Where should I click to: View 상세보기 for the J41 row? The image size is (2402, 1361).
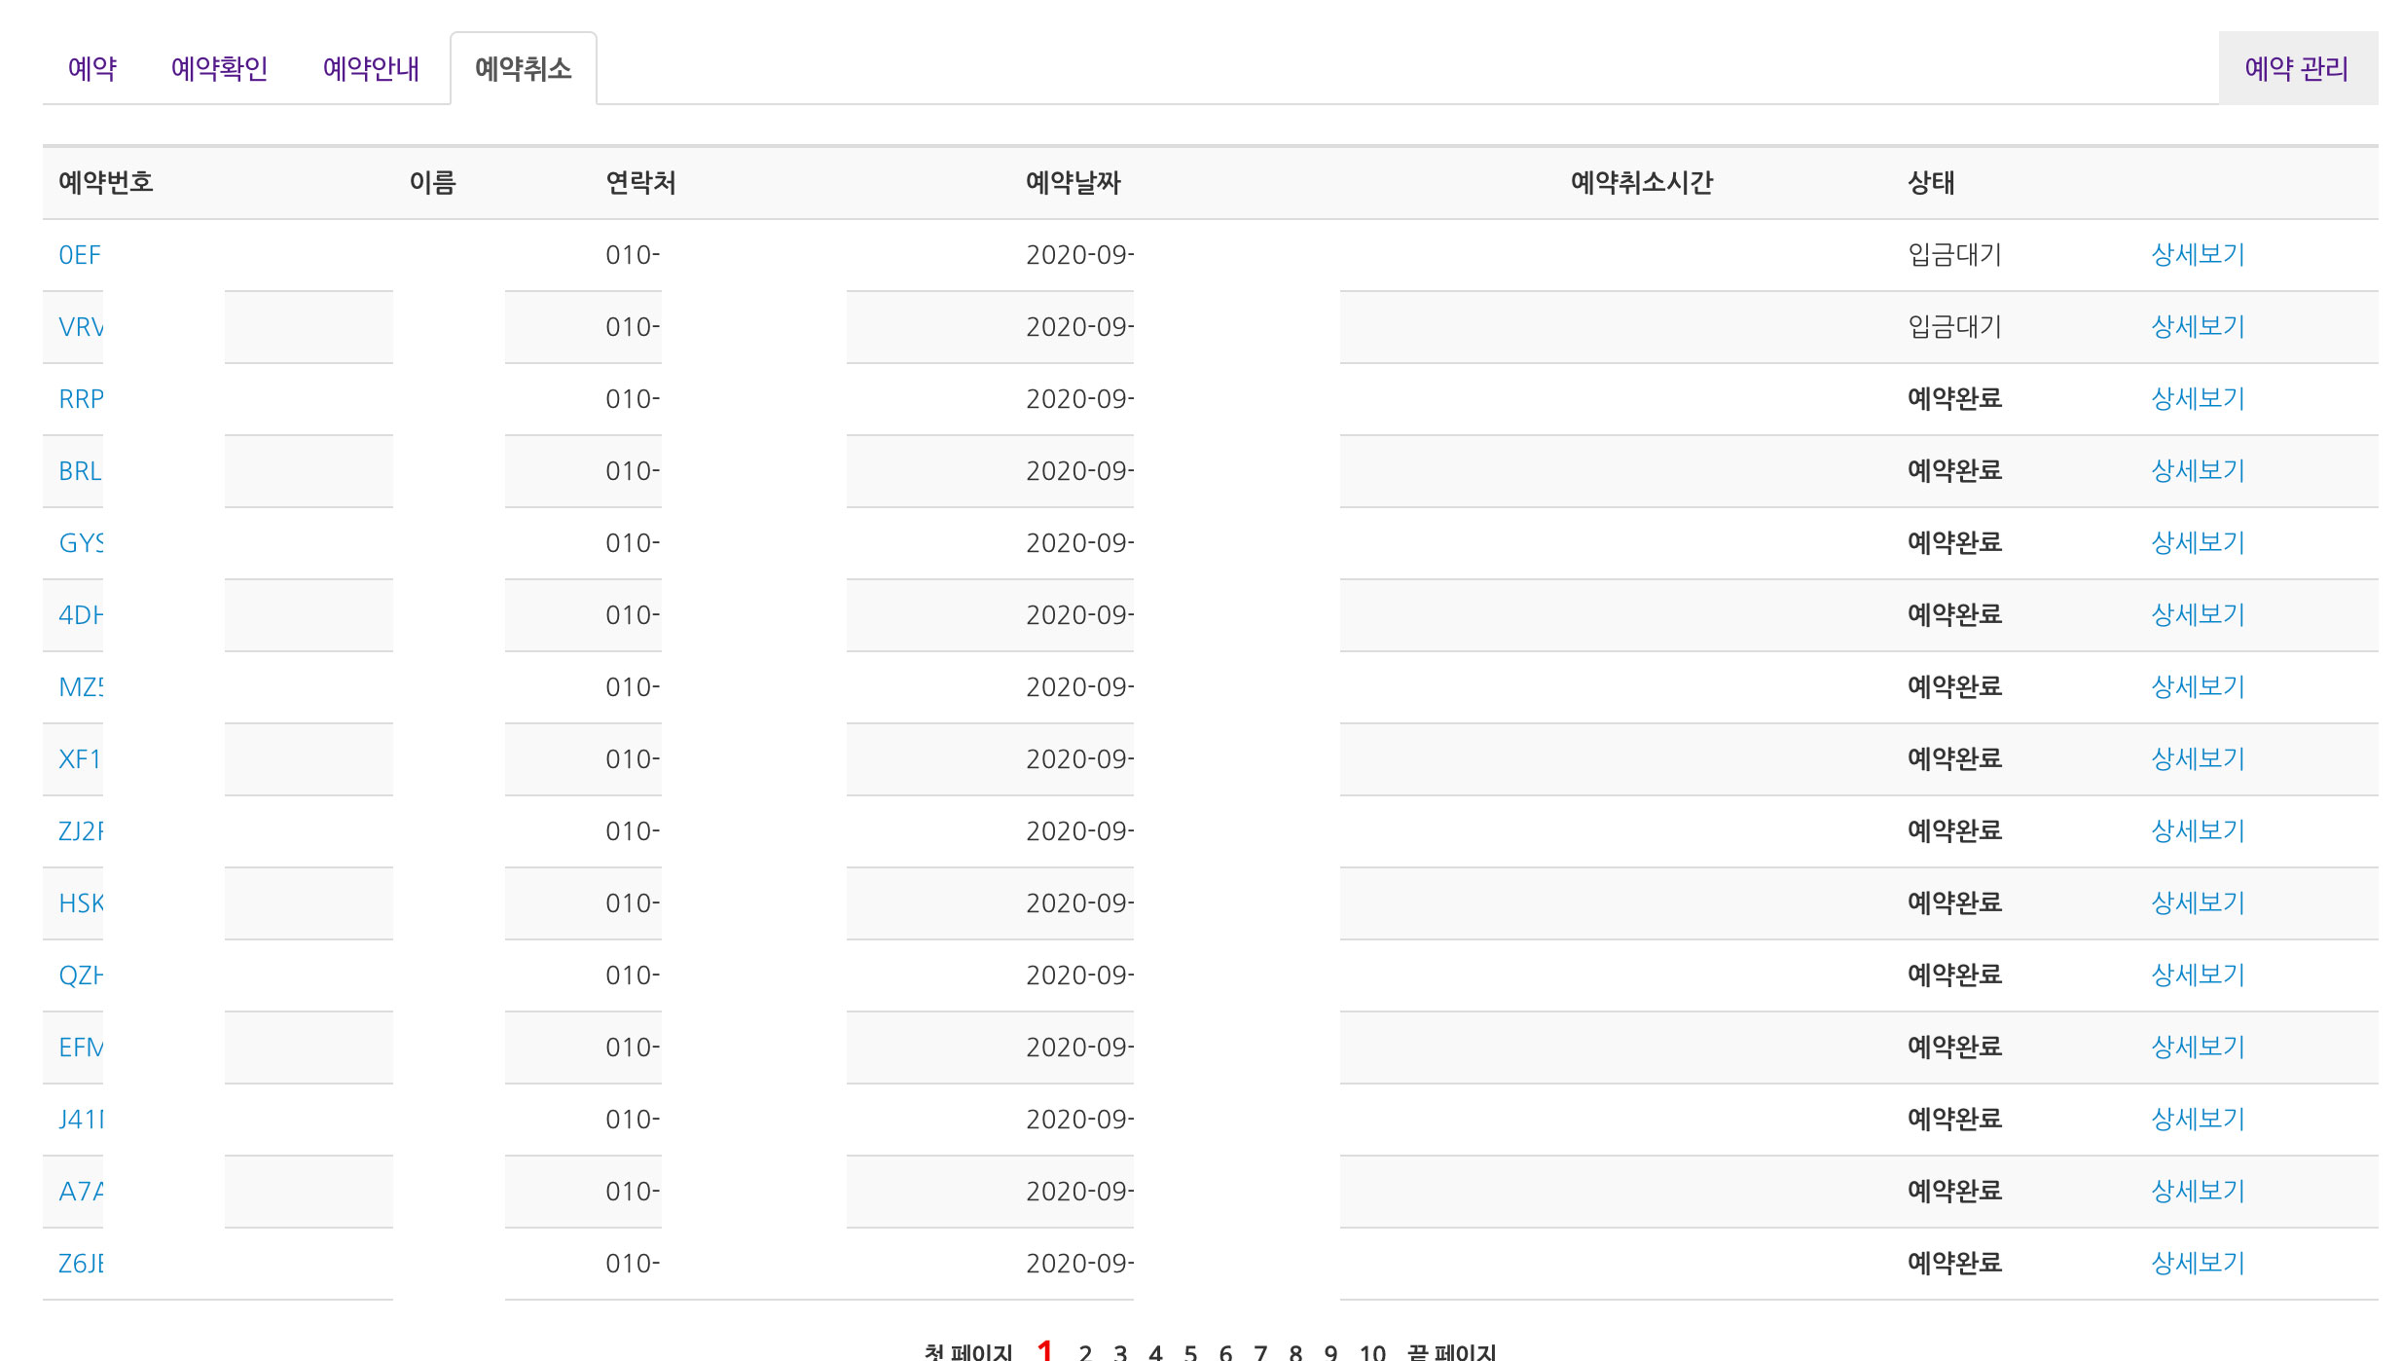pyautogui.click(x=2198, y=1120)
